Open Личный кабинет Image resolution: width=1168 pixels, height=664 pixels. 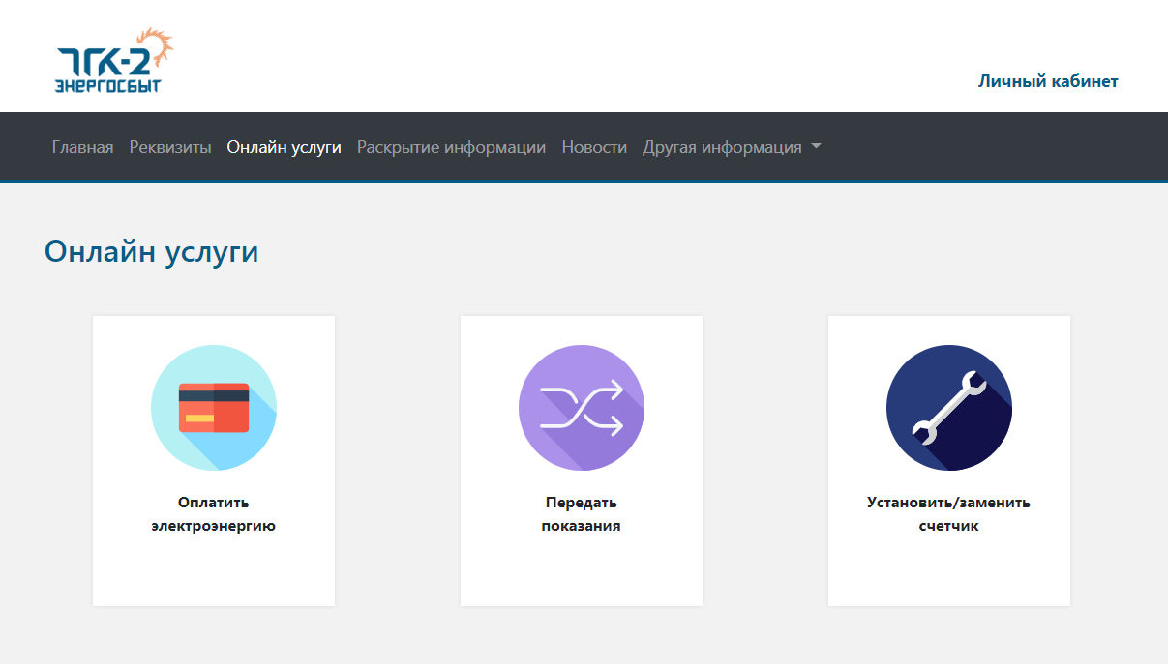1048,81
